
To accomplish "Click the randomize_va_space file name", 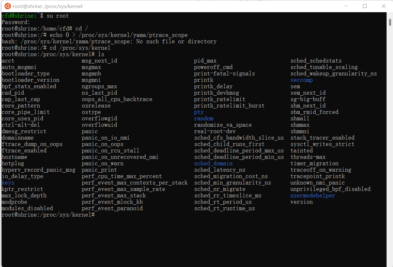I will point(223,125).
